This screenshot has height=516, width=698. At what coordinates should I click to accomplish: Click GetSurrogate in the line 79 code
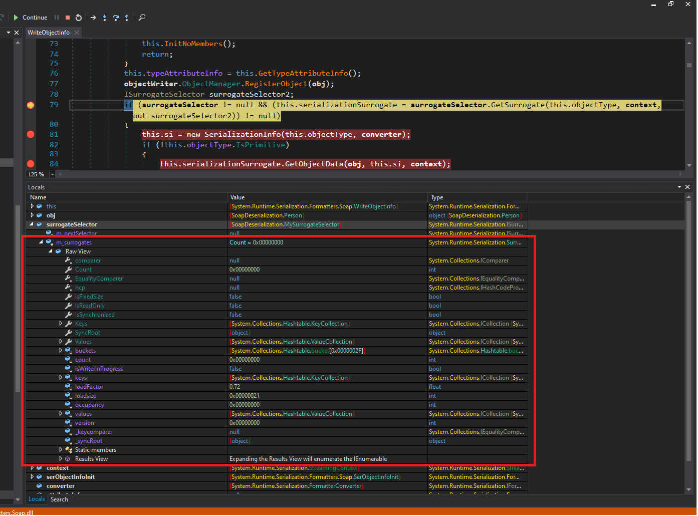coord(518,105)
